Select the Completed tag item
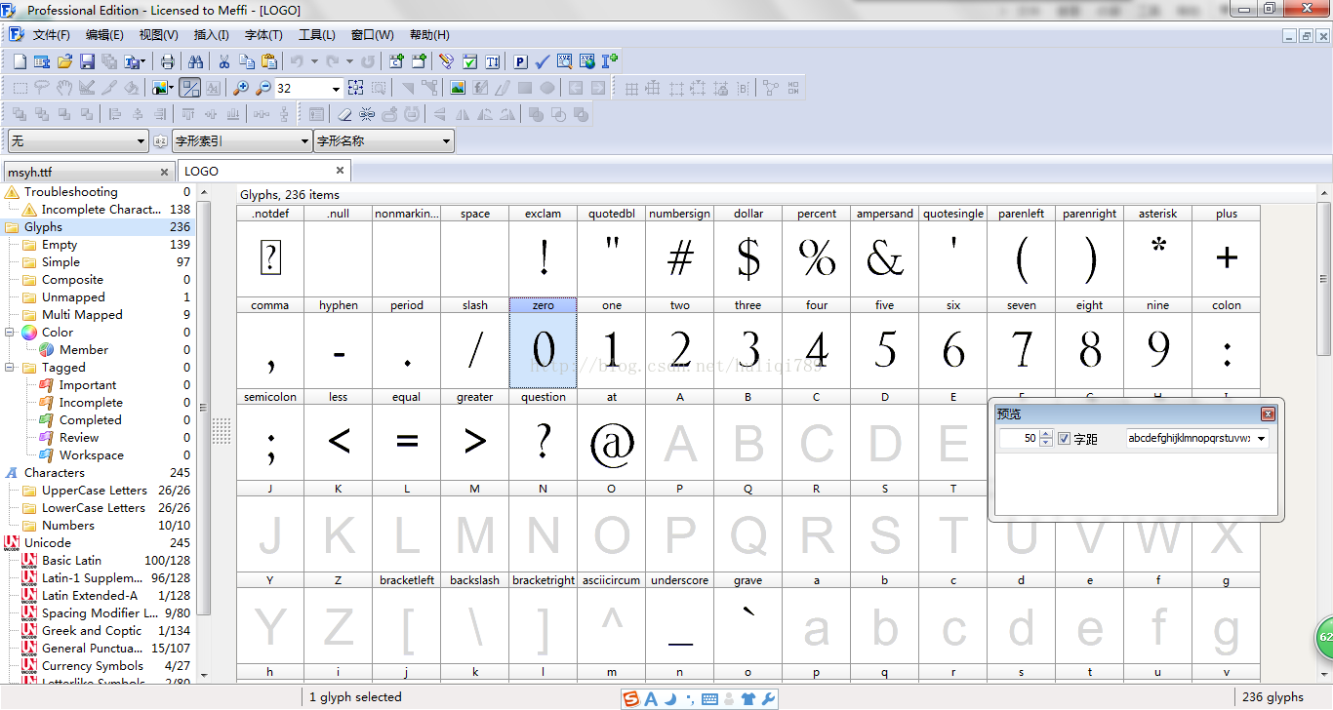 click(90, 420)
